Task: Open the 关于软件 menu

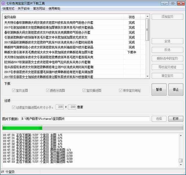Action: [x=23, y=9]
